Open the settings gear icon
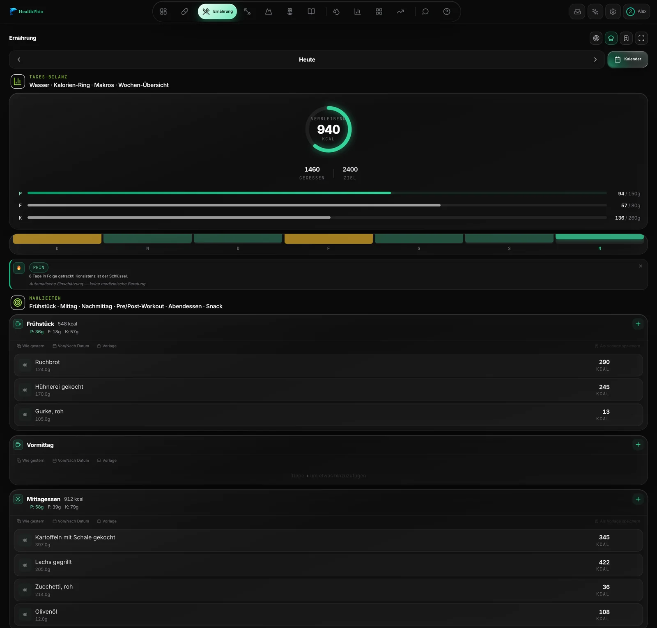 point(613,11)
